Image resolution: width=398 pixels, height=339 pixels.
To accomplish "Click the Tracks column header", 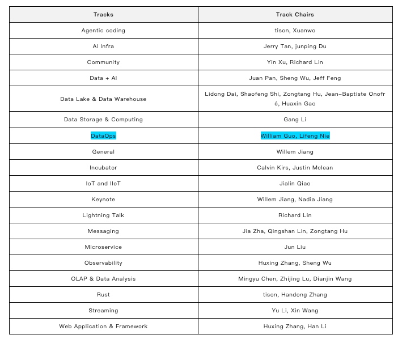I will [103, 14].
